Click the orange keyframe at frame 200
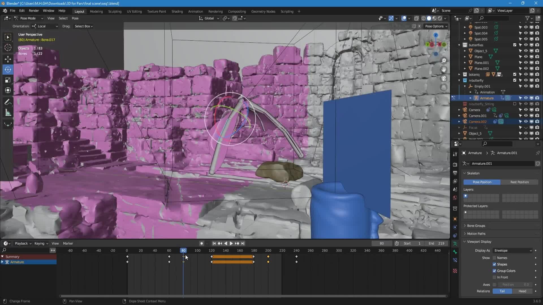 (x=268, y=257)
